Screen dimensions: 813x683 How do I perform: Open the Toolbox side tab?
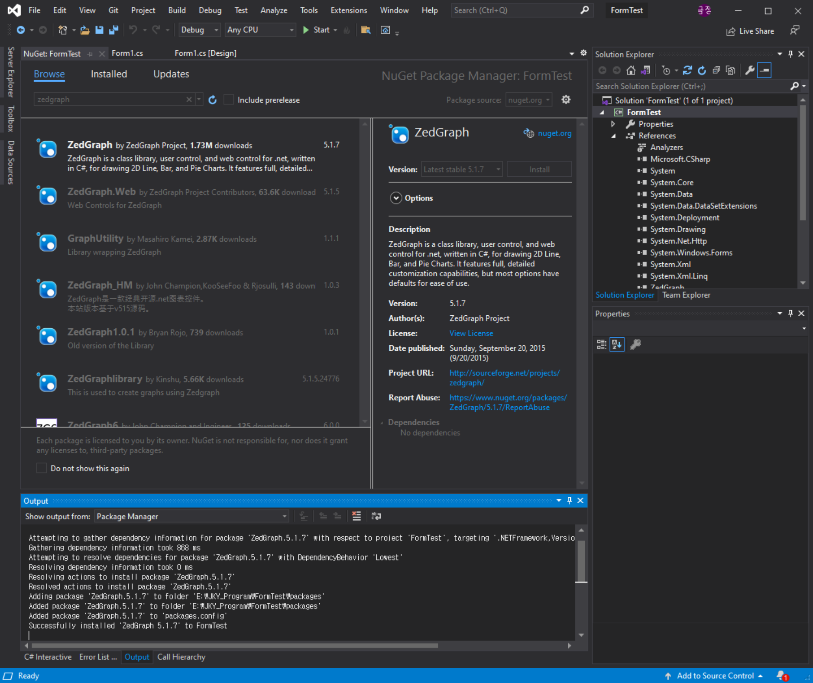click(11, 118)
